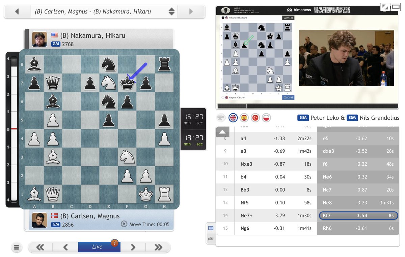Select the Turkish commentary stream
The height and width of the screenshot is (257, 405).
tap(255, 118)
